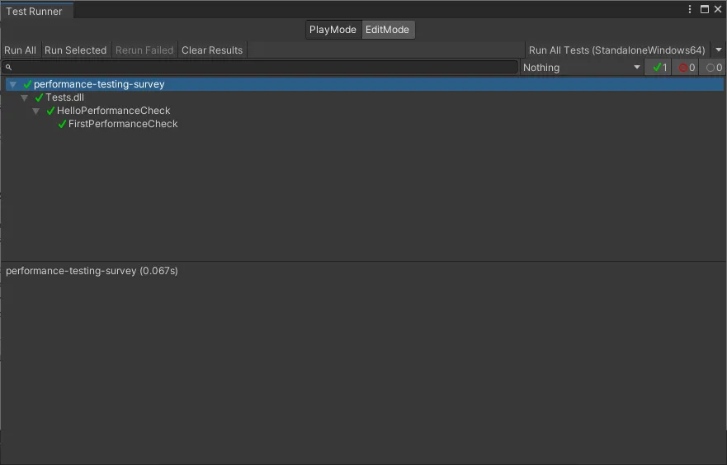This screenshot has width=727, height=465.
Task: Click the passed icon next to FirstPerformanceCheck
Action: click(x=62, y=124)
